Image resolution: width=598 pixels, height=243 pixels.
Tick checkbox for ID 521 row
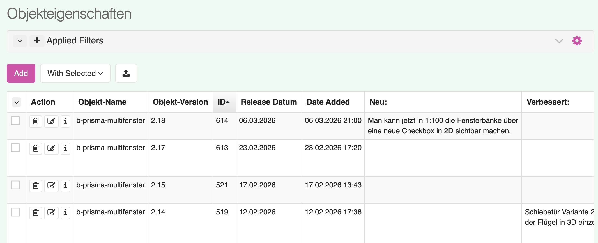[x=15, y=185]
